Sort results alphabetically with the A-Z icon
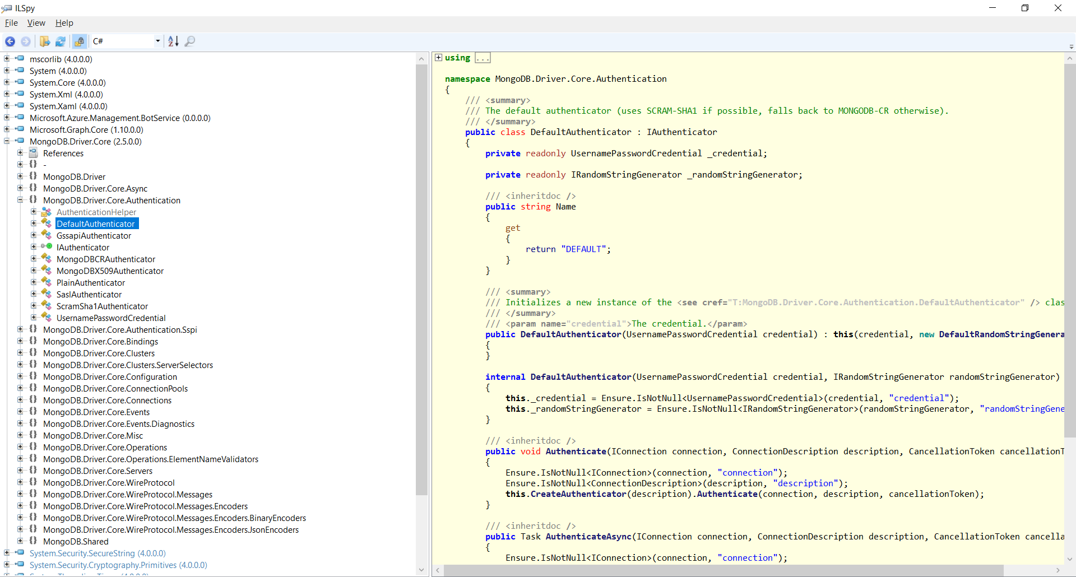1076x577 pixels. pyautogui.click(x=173, y=41)
